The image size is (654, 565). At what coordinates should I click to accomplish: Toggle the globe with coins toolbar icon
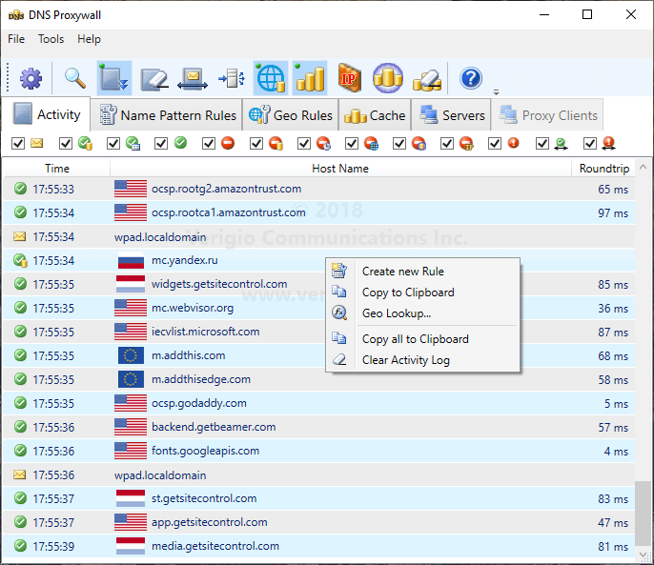[x=271, y=78]
